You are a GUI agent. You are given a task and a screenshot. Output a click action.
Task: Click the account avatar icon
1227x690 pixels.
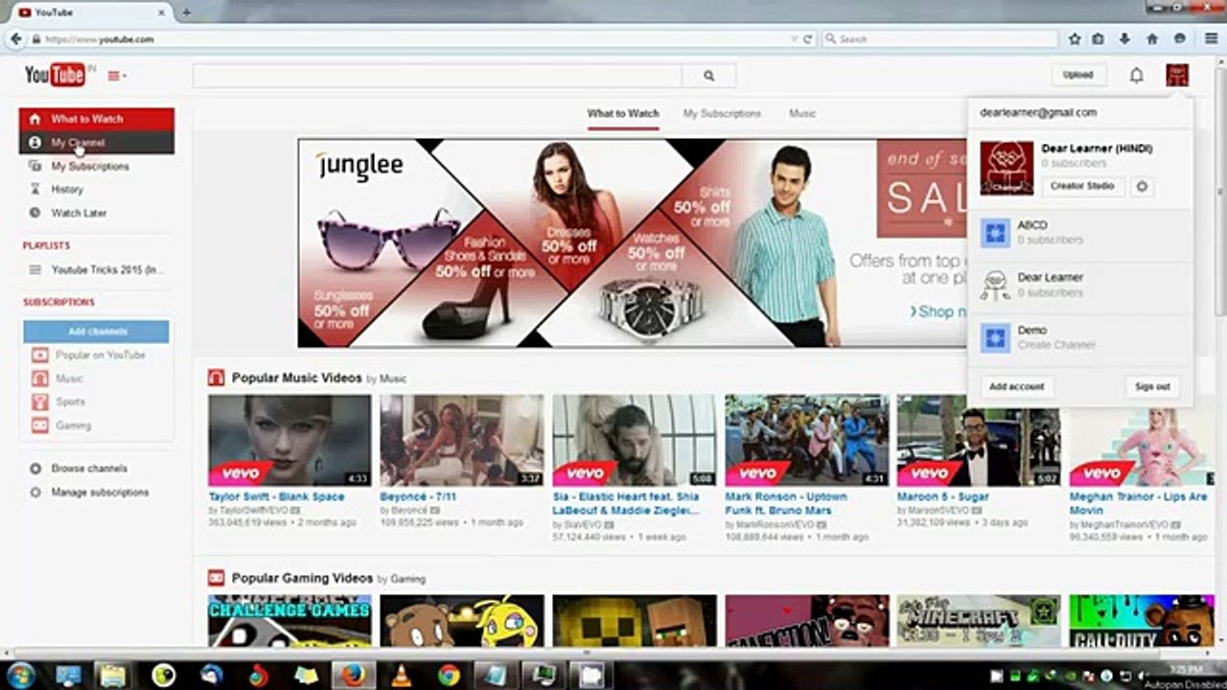click(1177, 75)
